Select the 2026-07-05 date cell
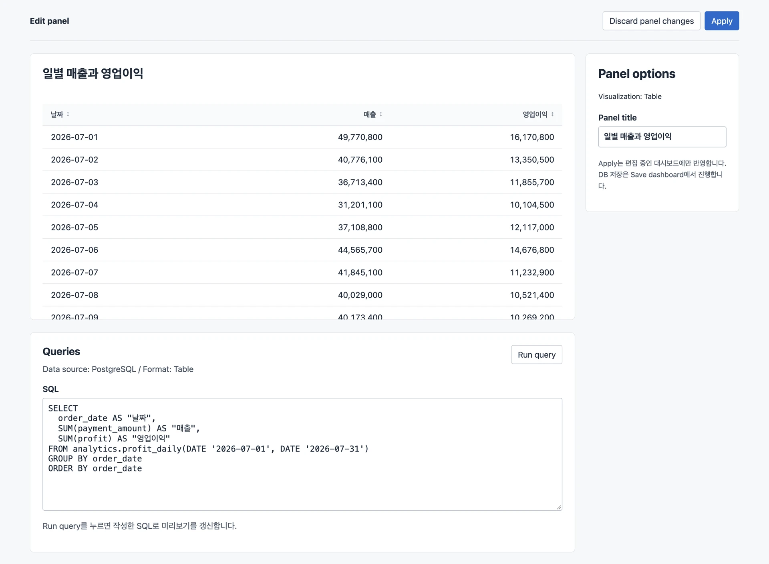769x564 pixels. (74, 228)
